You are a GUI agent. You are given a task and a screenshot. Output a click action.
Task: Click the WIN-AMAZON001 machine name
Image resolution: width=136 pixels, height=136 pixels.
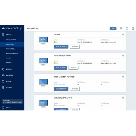tap(62, 55)
